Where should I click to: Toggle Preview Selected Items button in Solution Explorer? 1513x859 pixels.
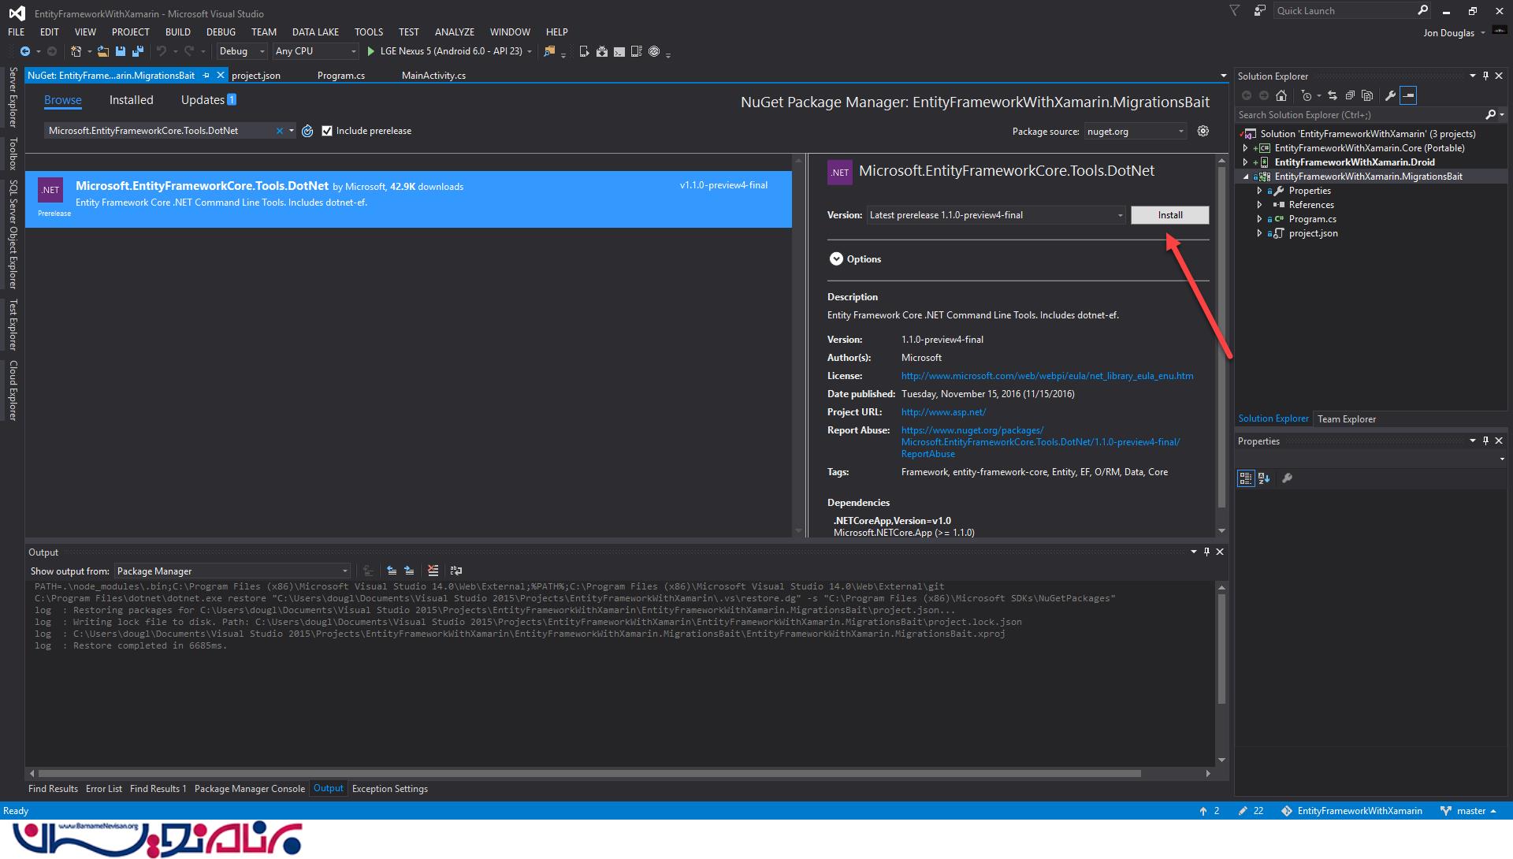coord(1408,95)
